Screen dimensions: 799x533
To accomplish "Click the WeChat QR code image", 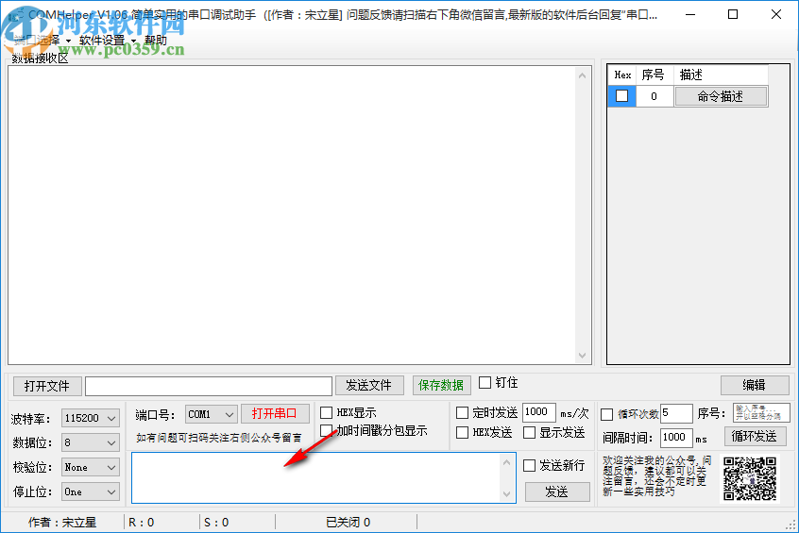I will tap(750, 478).
